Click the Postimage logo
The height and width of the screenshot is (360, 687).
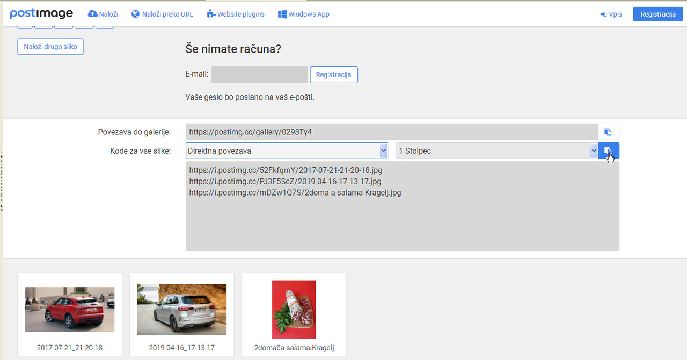pyautogui.click(x=41, y=14)
